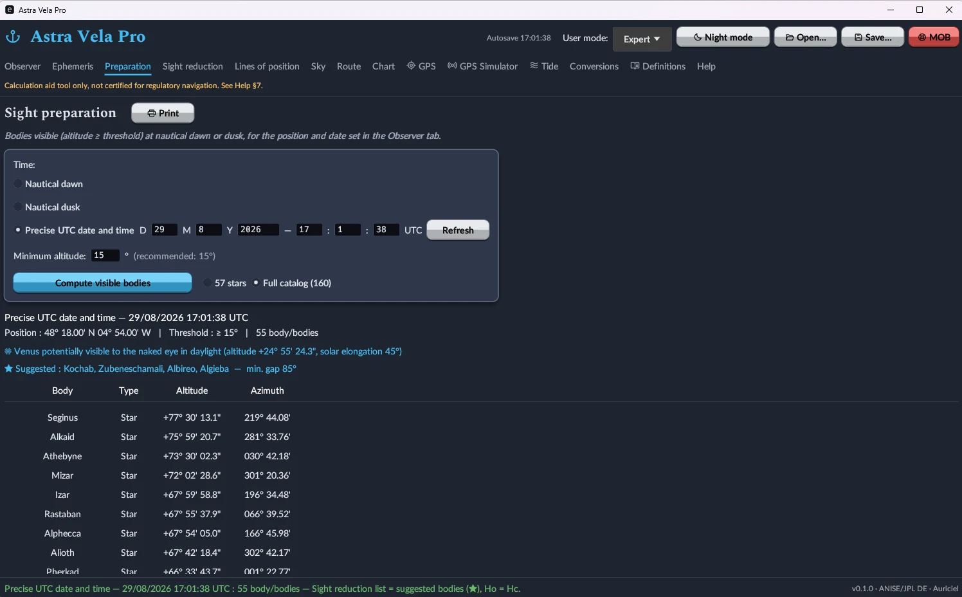962x597 pixels.
Task: Click the Body column header
Action: point(62,390)
